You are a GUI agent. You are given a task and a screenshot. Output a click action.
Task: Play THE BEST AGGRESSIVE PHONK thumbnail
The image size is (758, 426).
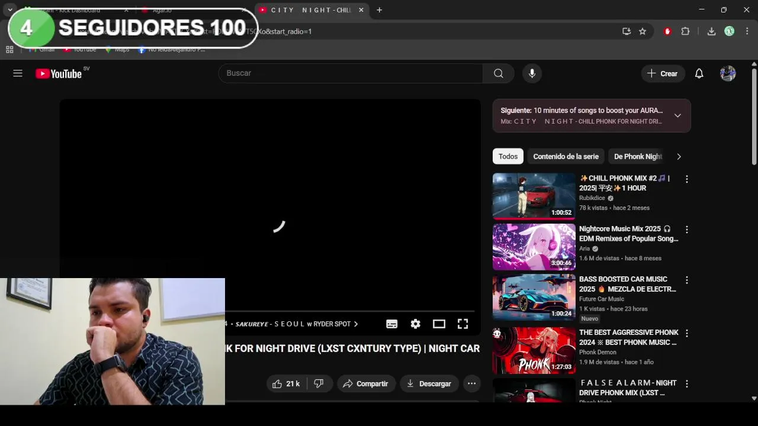pyautogui.click(x=534, y=350)
